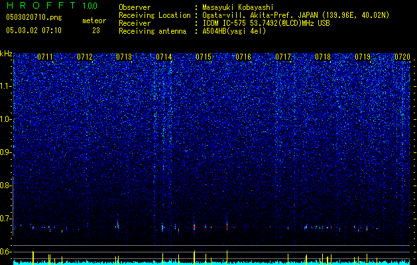
Task: Click the A504HB(yagi 4el) antenna text
Action: [x=234, y=31]
